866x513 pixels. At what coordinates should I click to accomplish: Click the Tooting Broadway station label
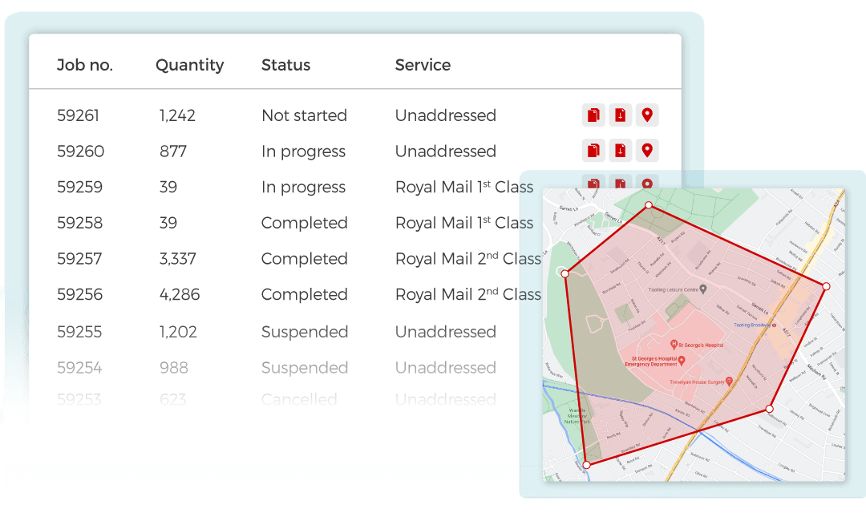tap(752, 325)
